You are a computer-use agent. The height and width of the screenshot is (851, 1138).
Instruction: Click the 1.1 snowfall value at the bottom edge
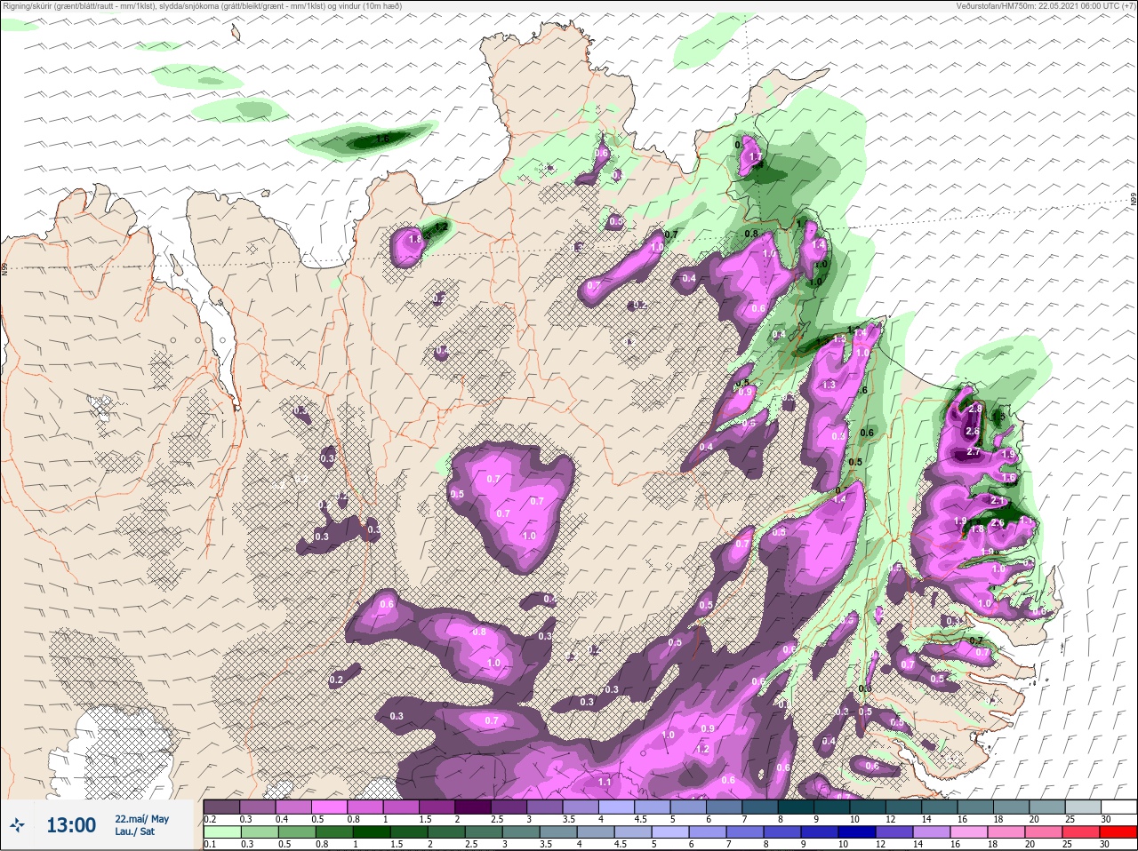point(605,782)
